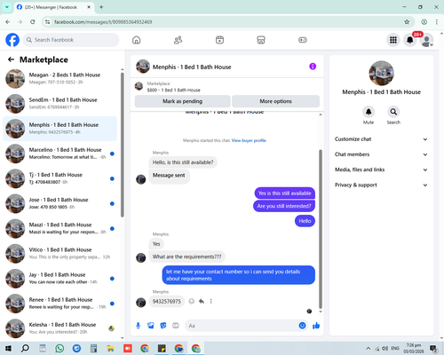Open Calculator from the taskbar
The width and height of the screenshot is (444, 355).
pos(93,349)
